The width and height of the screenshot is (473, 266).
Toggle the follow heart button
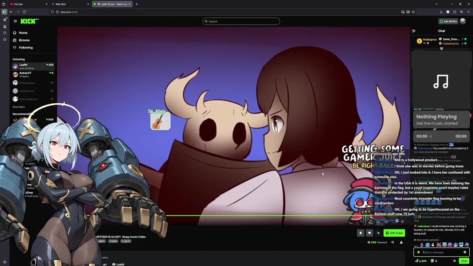(x=369, y=233)
